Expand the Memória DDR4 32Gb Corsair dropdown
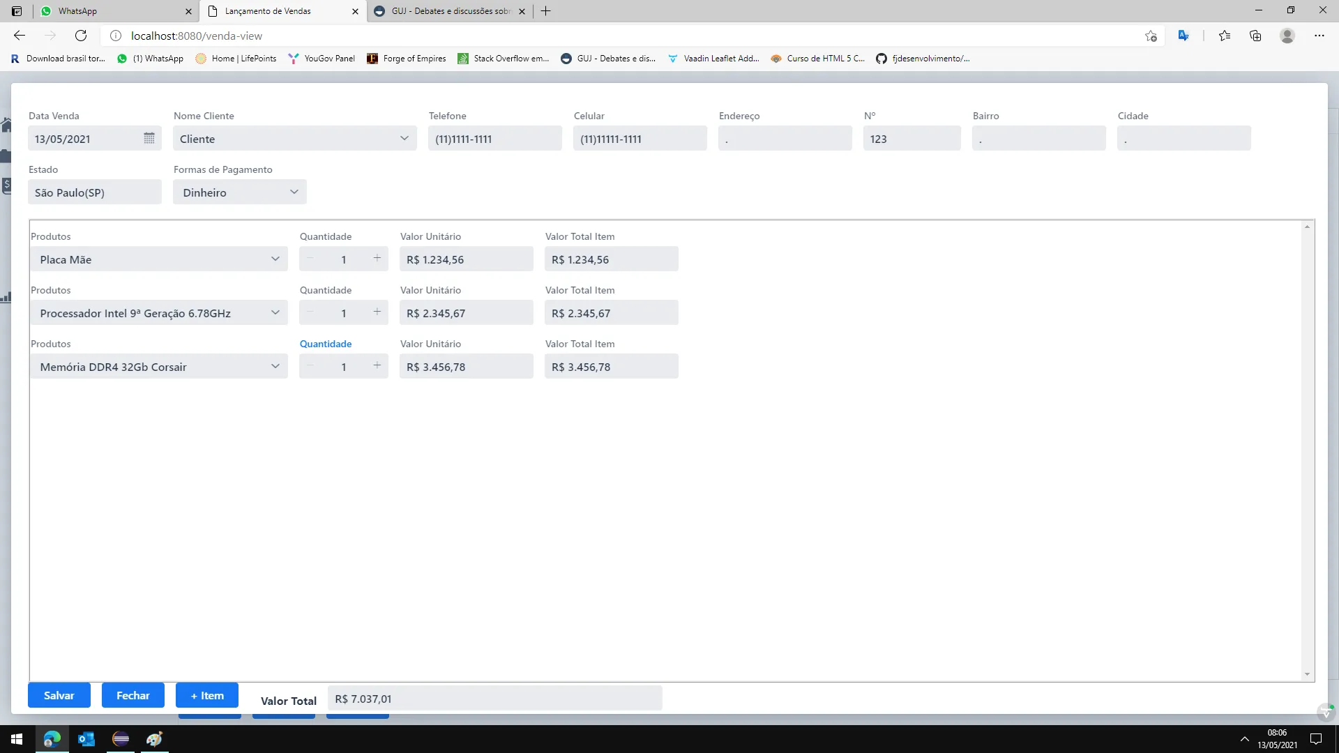This screenshot has width=1339, height=753. click(x=275, y=366)
